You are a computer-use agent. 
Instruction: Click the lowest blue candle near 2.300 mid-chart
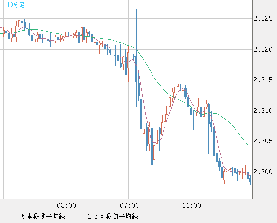152,146
